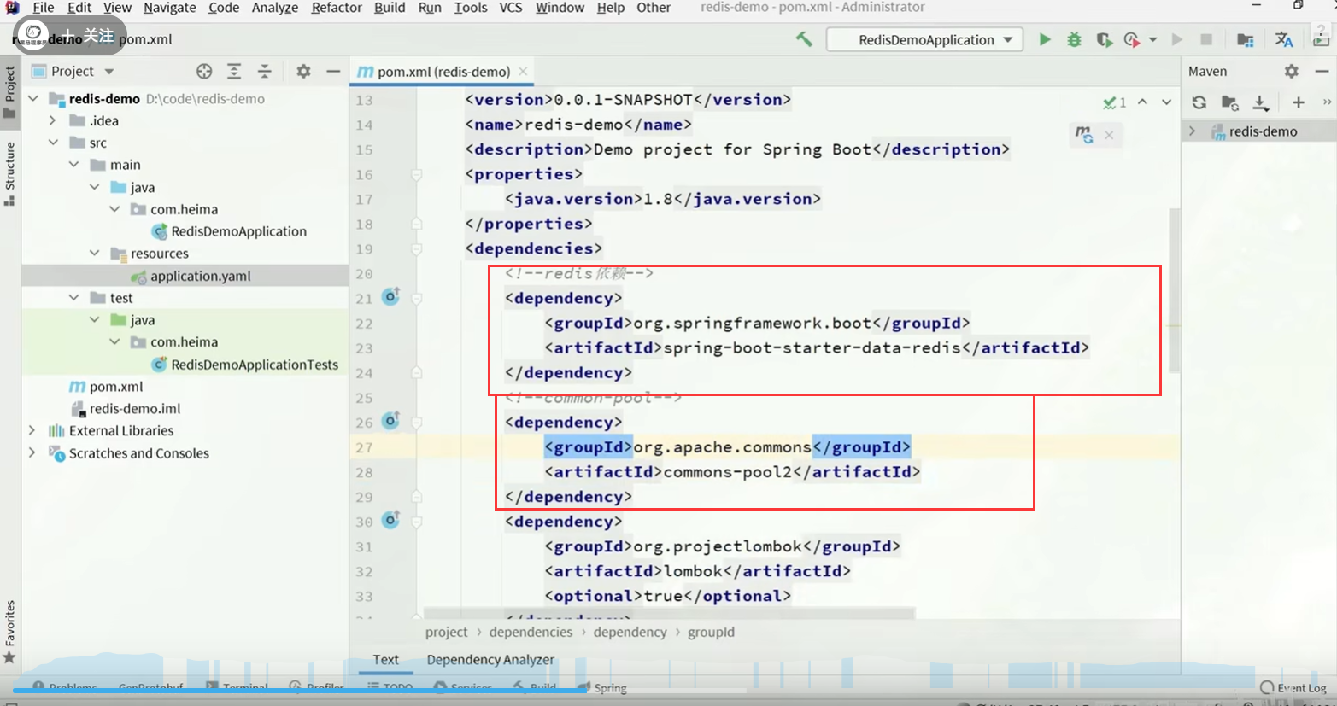Start debugging with the green bug icon
This screenshot has height=706, width=1337.
(1074, 39)
